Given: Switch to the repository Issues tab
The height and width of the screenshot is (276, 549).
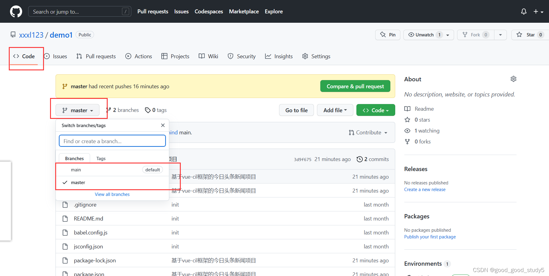Looking at the screenshot, I should pos(56,56).
